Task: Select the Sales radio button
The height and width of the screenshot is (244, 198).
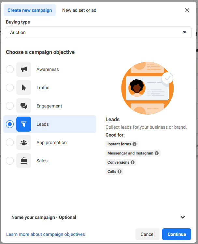Action: pos(10,161)
